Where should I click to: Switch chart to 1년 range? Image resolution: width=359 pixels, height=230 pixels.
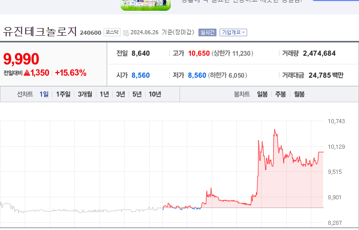point(104,94)
